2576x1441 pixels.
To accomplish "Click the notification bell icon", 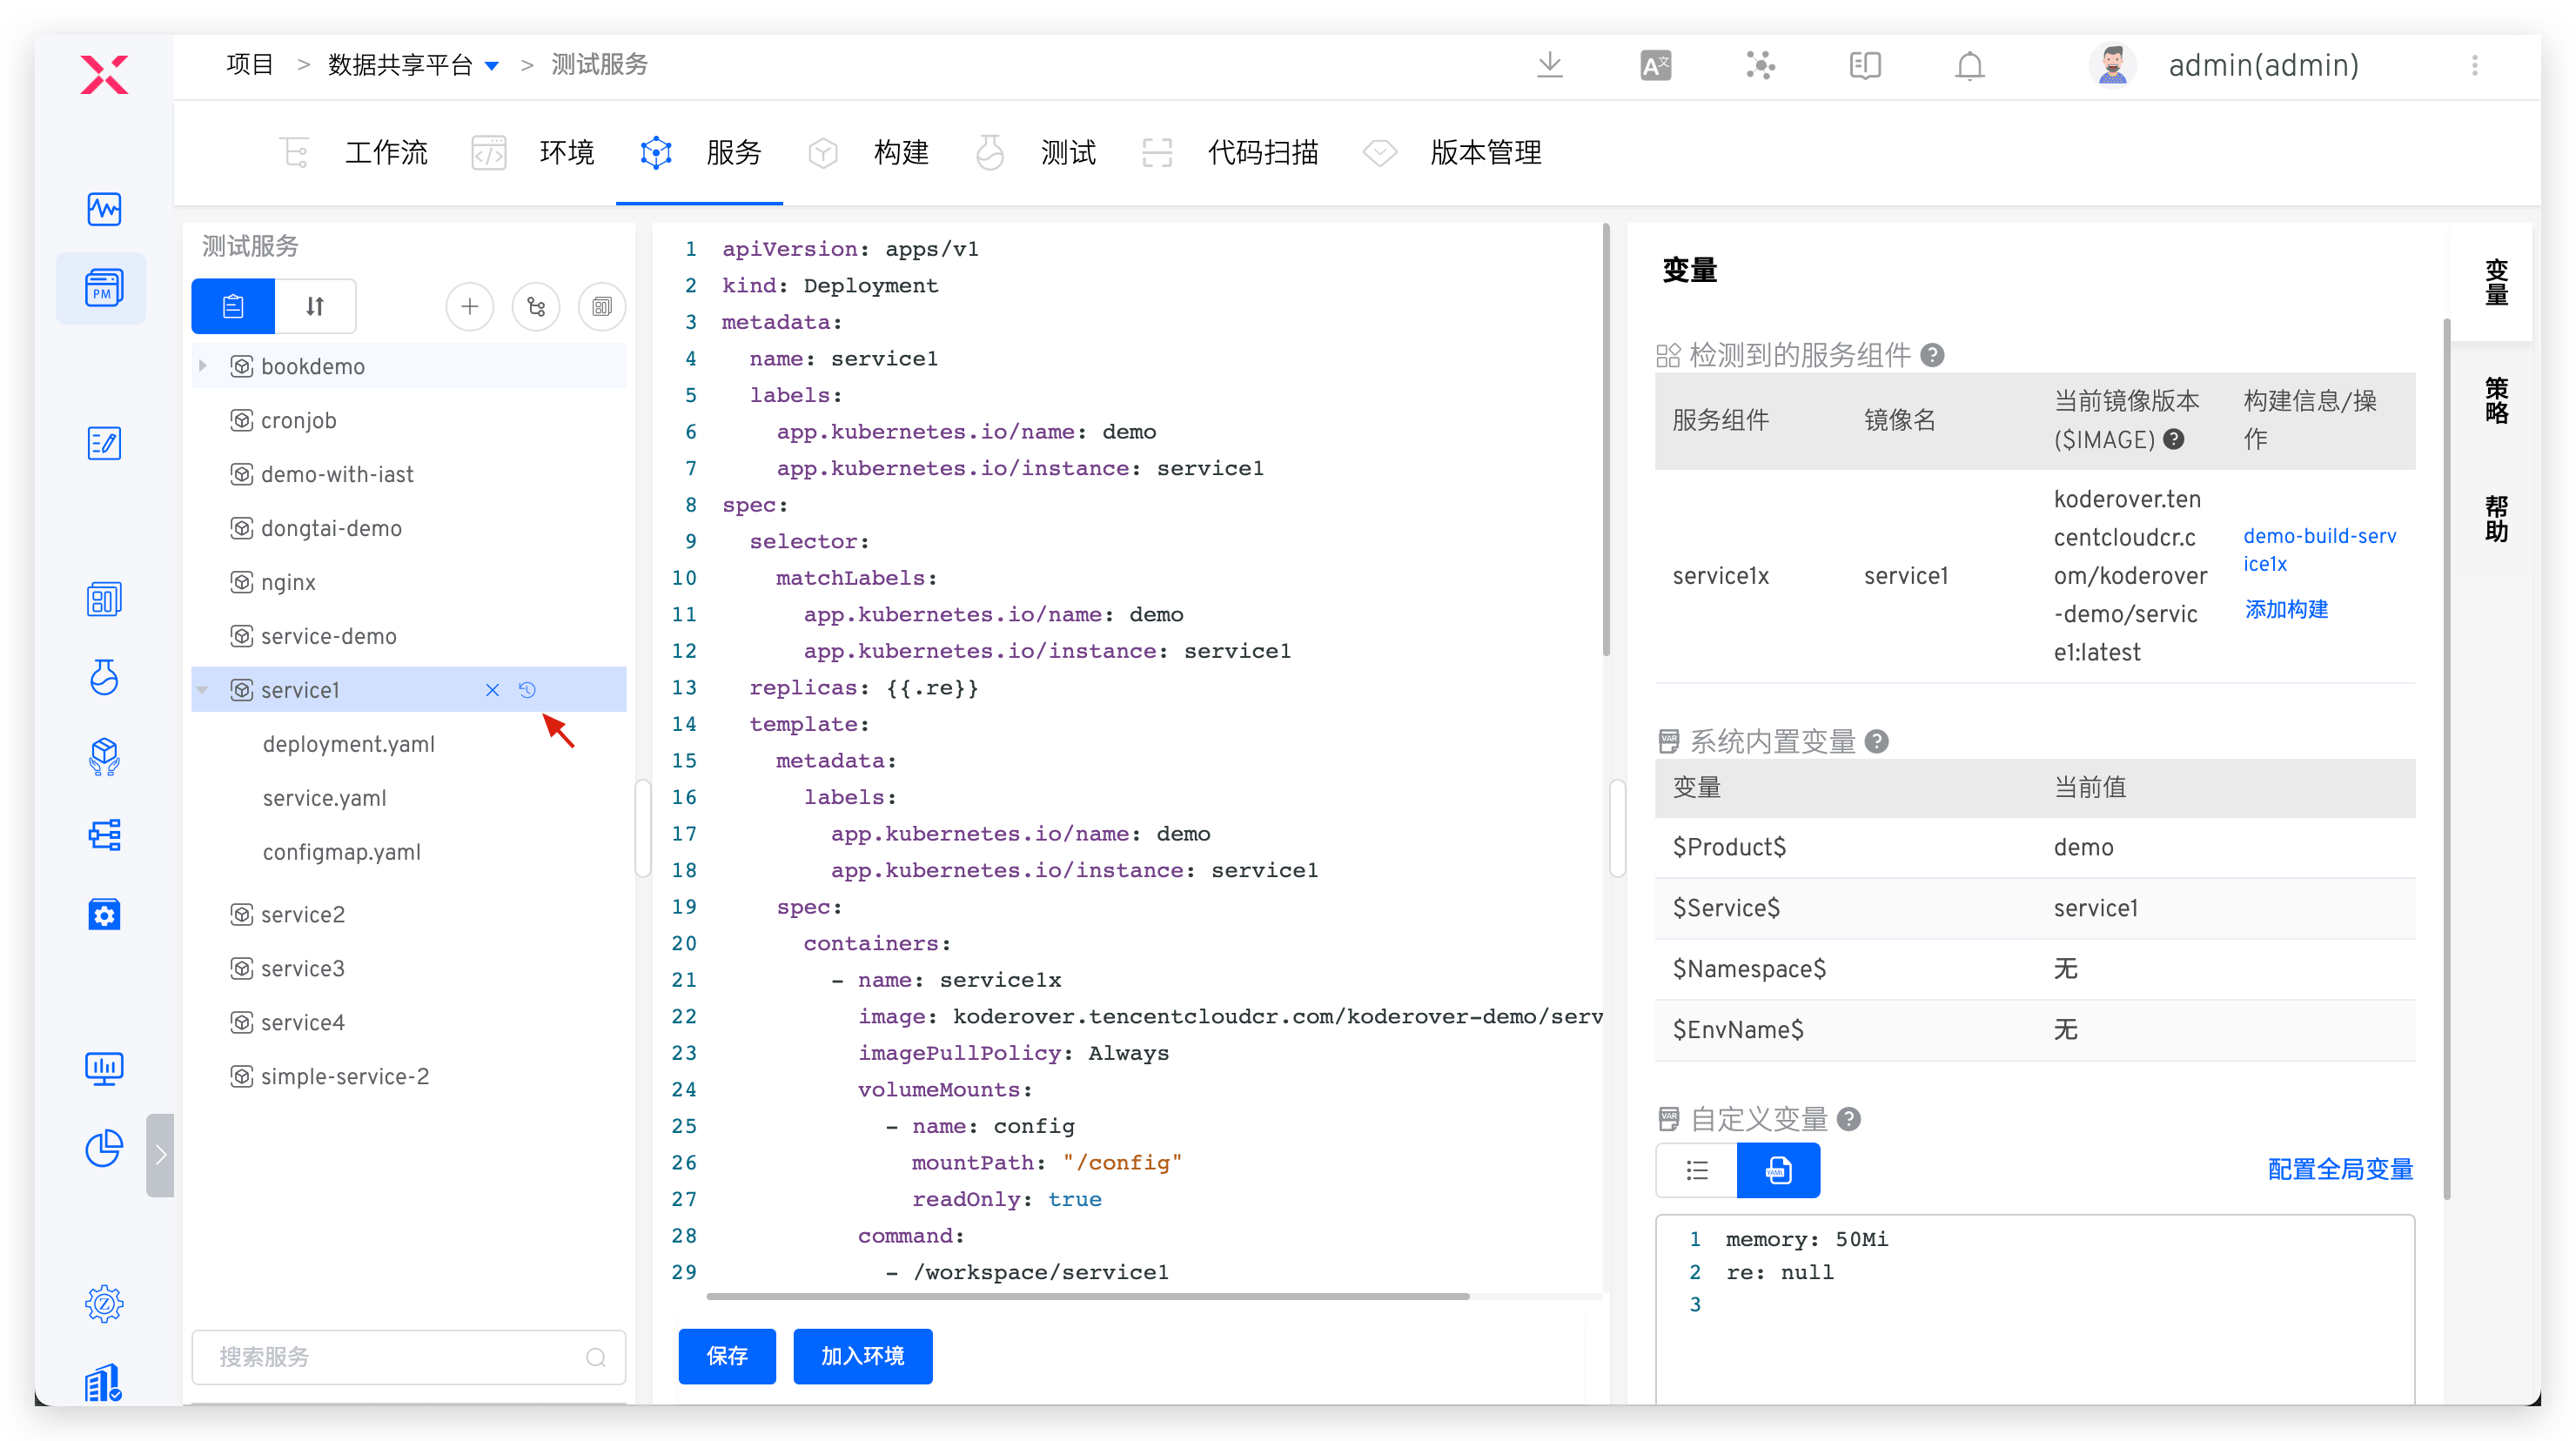I will pos(1969,66).
